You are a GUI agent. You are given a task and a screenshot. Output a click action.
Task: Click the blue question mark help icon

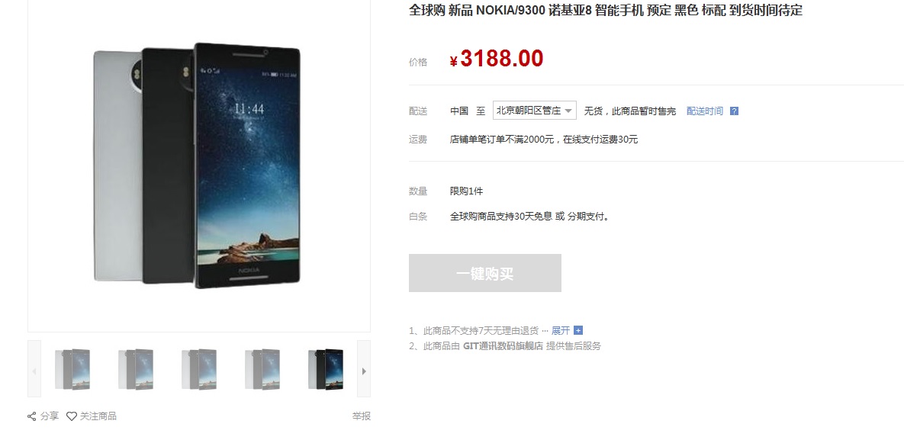click(734, 111)
